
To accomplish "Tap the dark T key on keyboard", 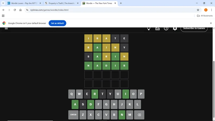I will click(102, 94).
